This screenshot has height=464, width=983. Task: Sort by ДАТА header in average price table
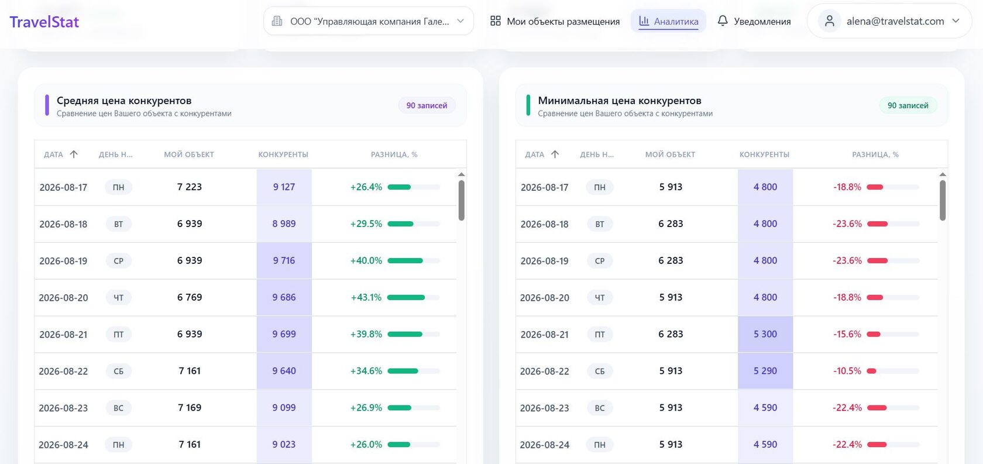[53, 154]
